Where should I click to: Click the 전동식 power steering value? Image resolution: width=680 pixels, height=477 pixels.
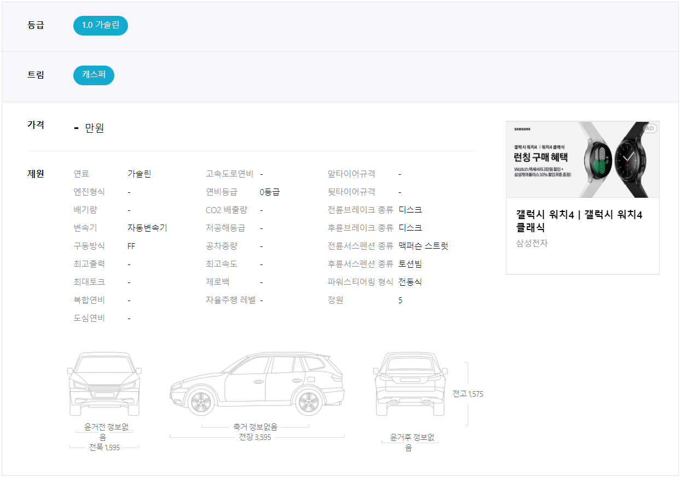410,282
